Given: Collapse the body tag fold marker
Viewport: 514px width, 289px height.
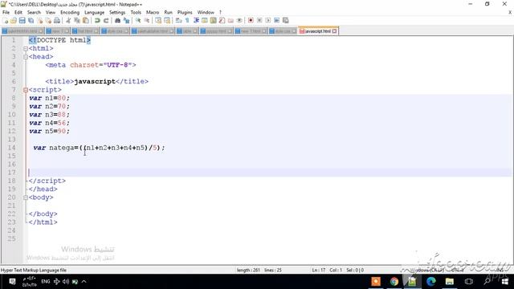Looking at the screenshot, I should point(26,197).
